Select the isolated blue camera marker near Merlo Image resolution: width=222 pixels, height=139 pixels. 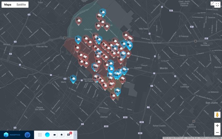click(73, 79)
